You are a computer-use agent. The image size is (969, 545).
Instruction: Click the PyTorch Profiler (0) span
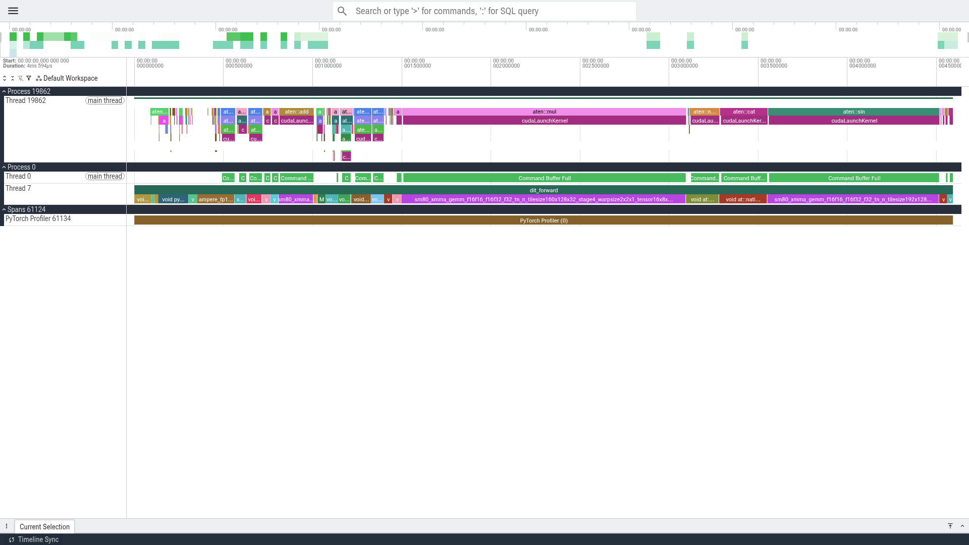(x=544, y=221)
